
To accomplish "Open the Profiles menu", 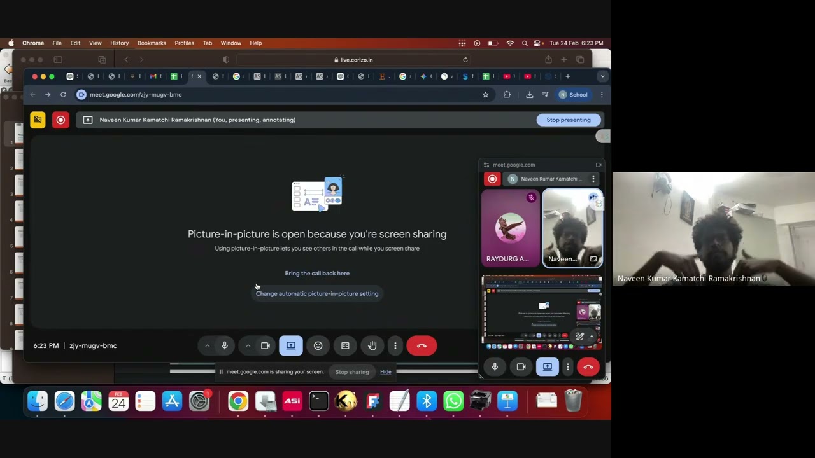I will (x=184, y=43).
